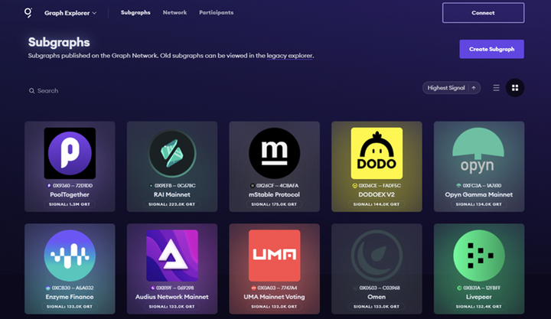
Task: Click Enzyme Finance signal badge
Action: (x=70, y=306)
